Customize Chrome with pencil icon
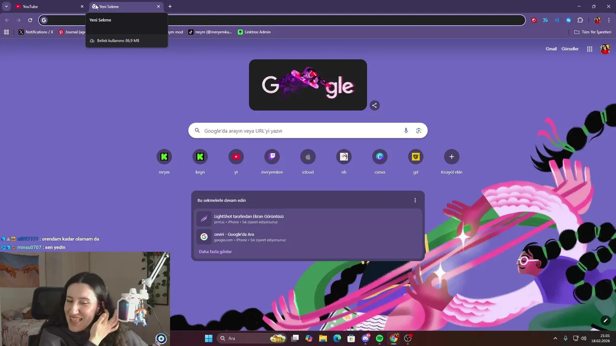616x346 pixels. (x=605, y=321)
